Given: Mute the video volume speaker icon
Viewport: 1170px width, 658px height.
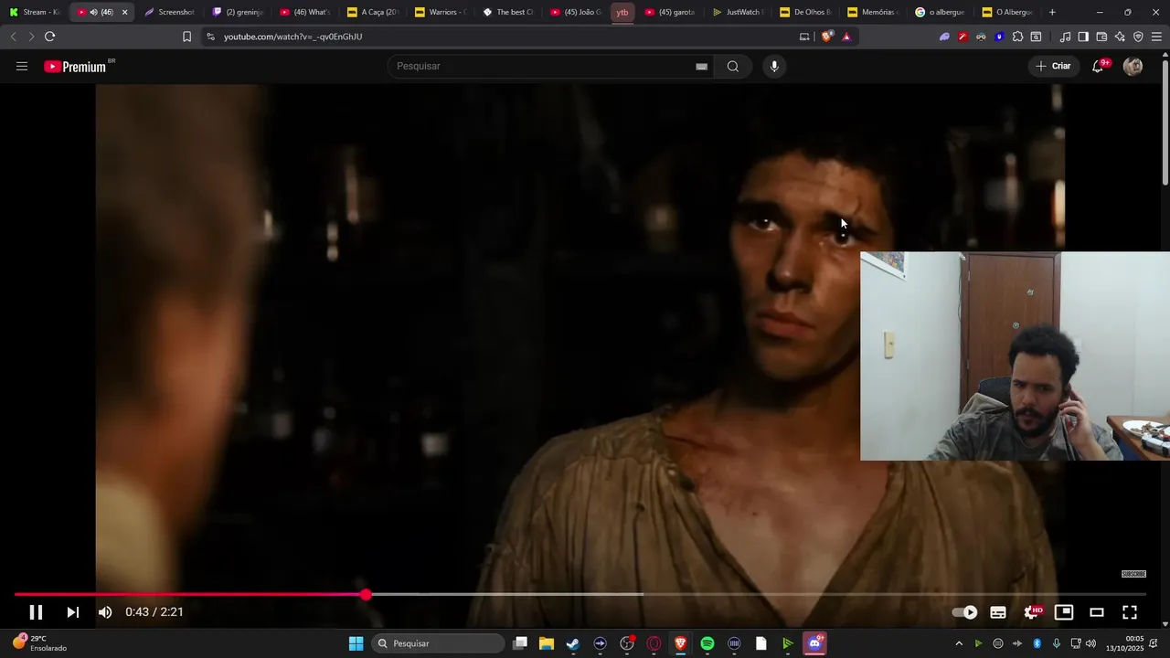Looking at the screenshot, I should click(x=105, y=612).
